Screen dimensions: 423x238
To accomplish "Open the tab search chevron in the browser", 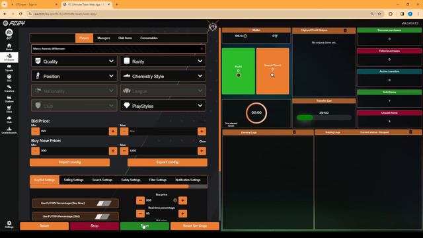I will pyautogui.click(x=5, y=5).
